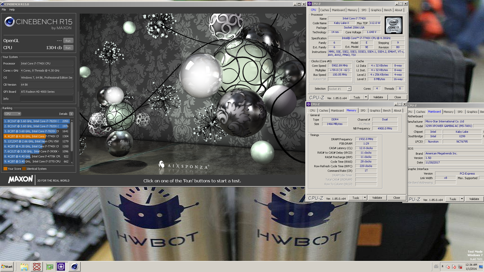The height and width of the screenshot is (272, 484).
Task: Switch to Bench tab in Memory CPU-Z window
Action: (387, 111)
